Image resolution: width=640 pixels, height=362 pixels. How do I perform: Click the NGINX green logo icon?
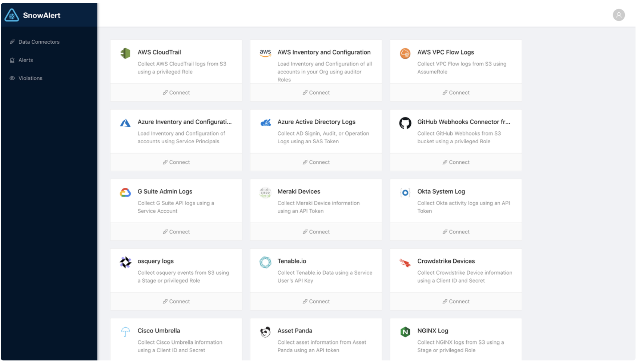point(405,331)
